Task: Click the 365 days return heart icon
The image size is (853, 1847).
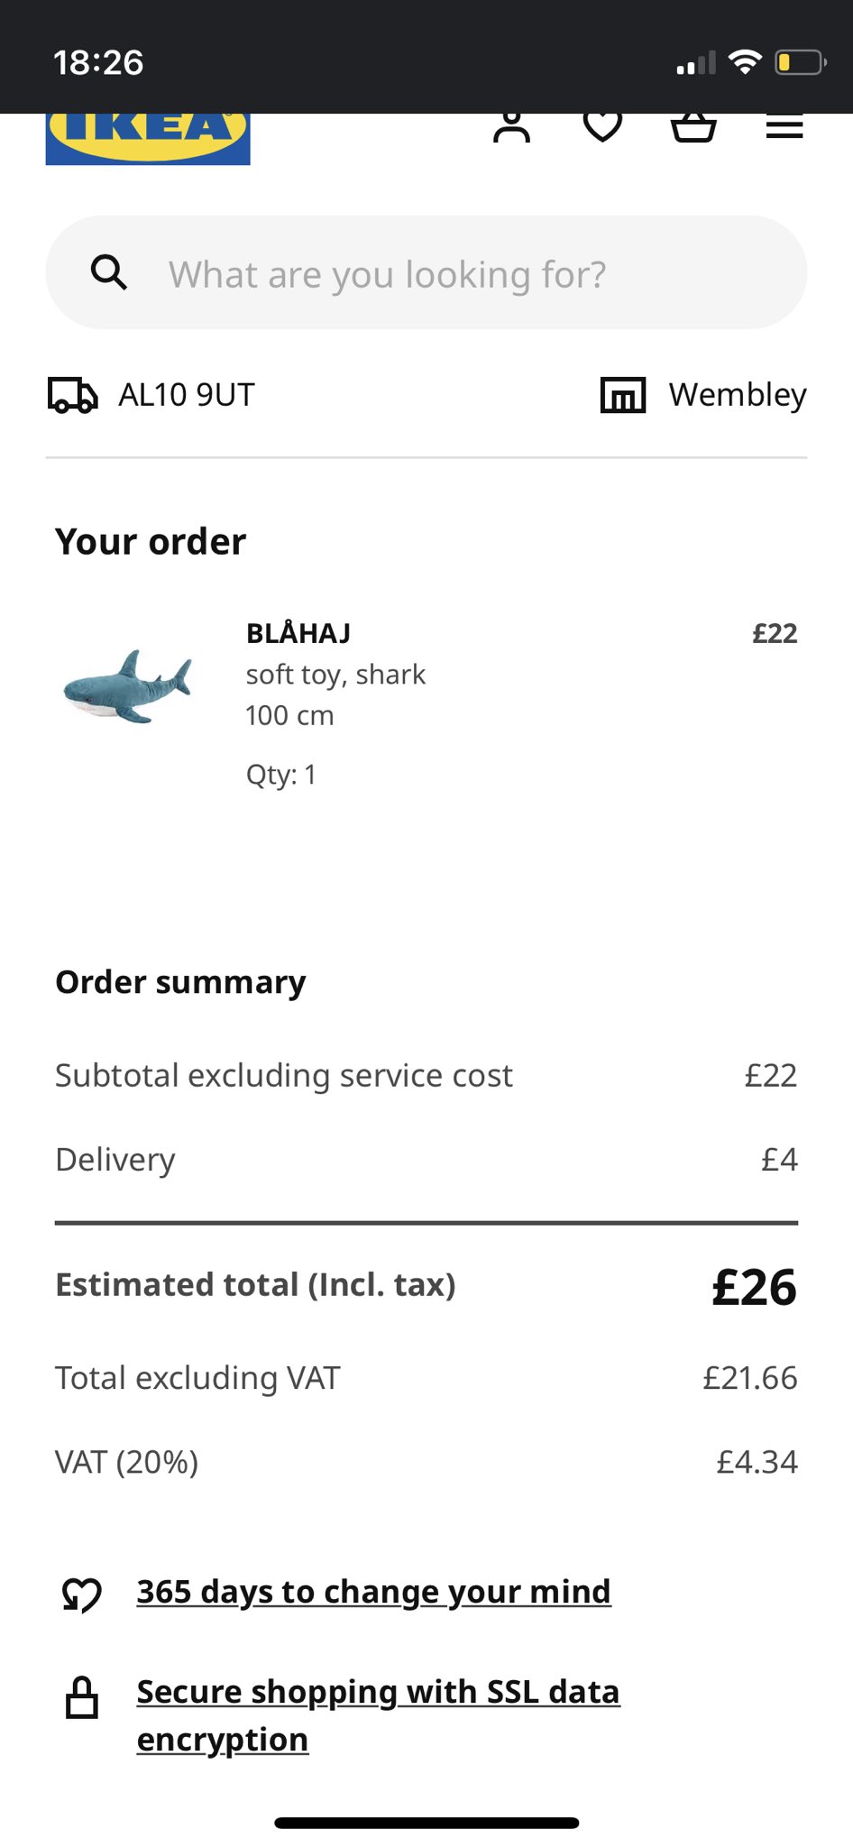Action: point(82,1594)
